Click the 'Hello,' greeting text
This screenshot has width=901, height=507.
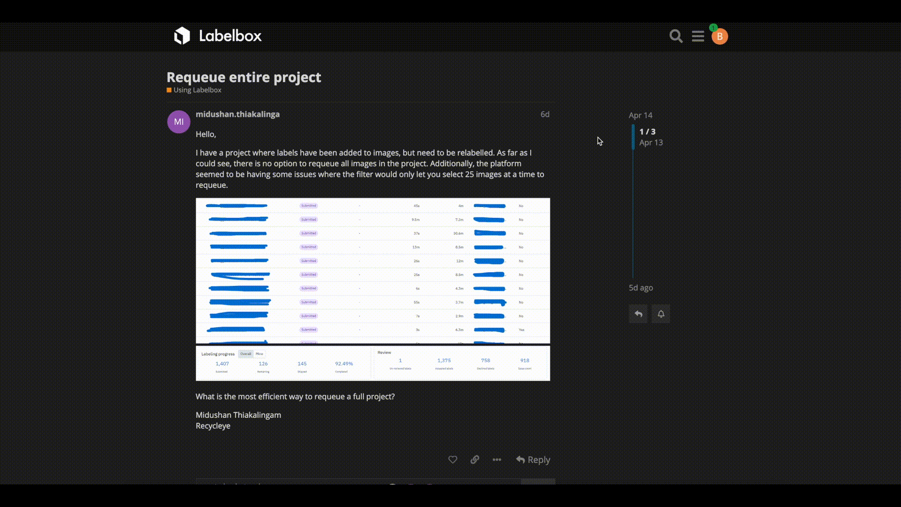pos(206,134)
